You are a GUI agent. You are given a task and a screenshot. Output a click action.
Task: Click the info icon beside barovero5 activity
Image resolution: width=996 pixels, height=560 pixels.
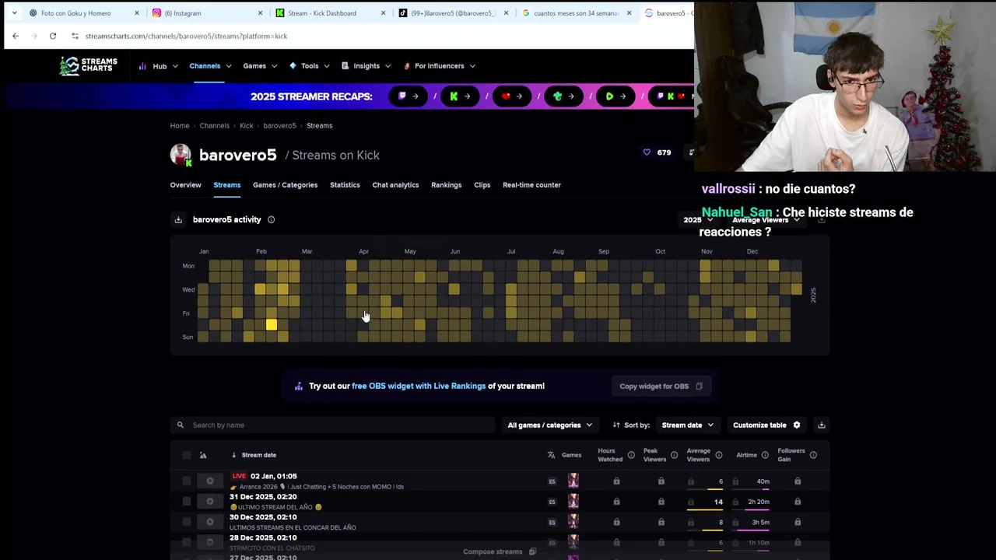click(x=271, y=220)
